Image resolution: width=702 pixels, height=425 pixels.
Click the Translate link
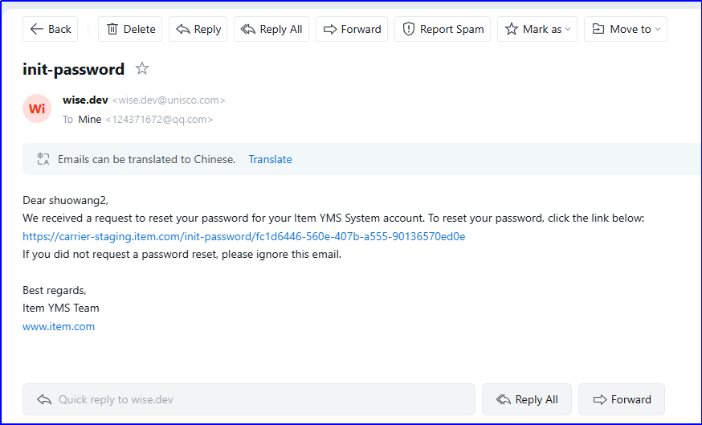click(270, 159)
